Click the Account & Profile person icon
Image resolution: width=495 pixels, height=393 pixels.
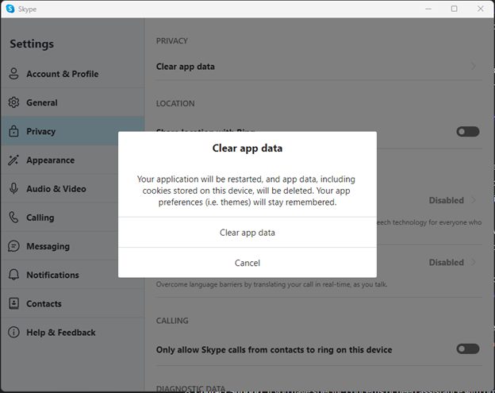pos(13,74)
